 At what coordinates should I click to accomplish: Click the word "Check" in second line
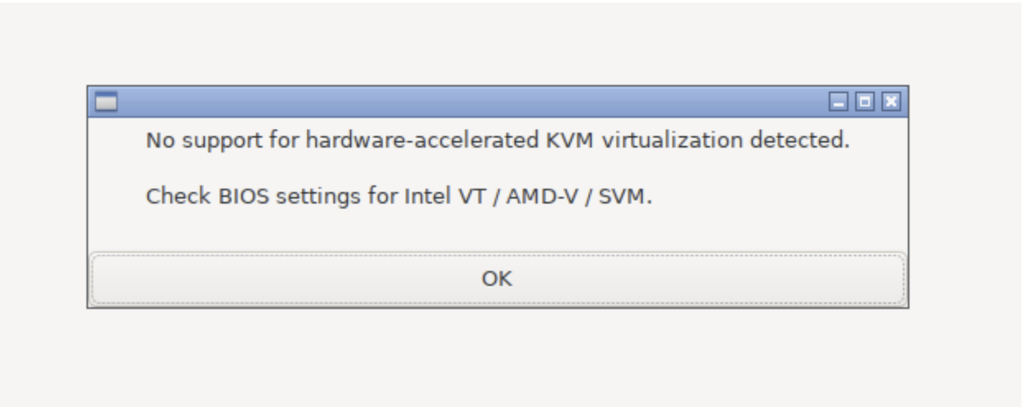pos(178,196)
